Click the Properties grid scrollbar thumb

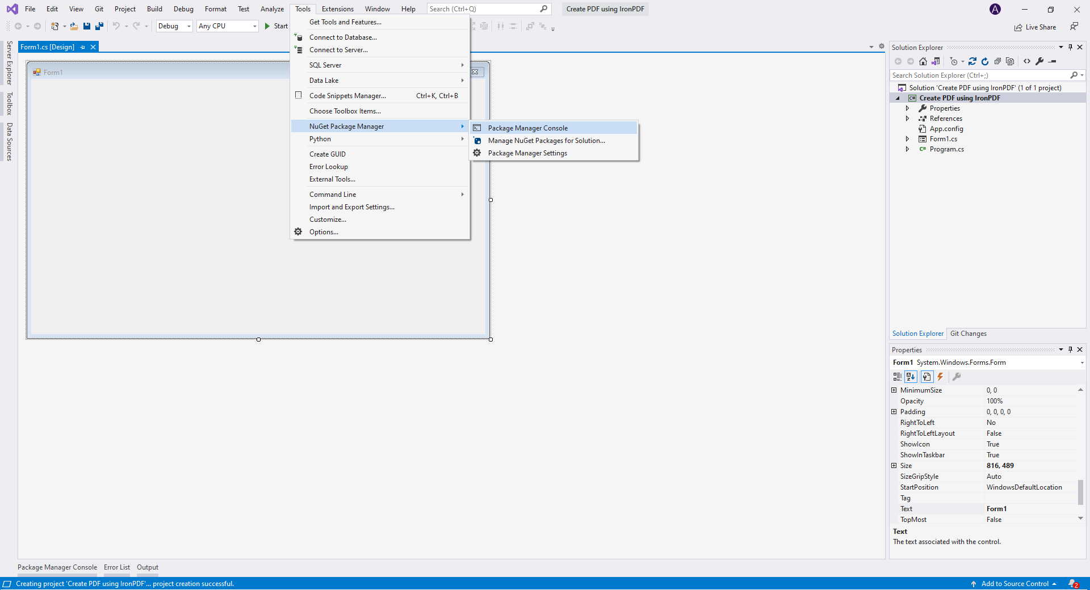[1080, 492]
